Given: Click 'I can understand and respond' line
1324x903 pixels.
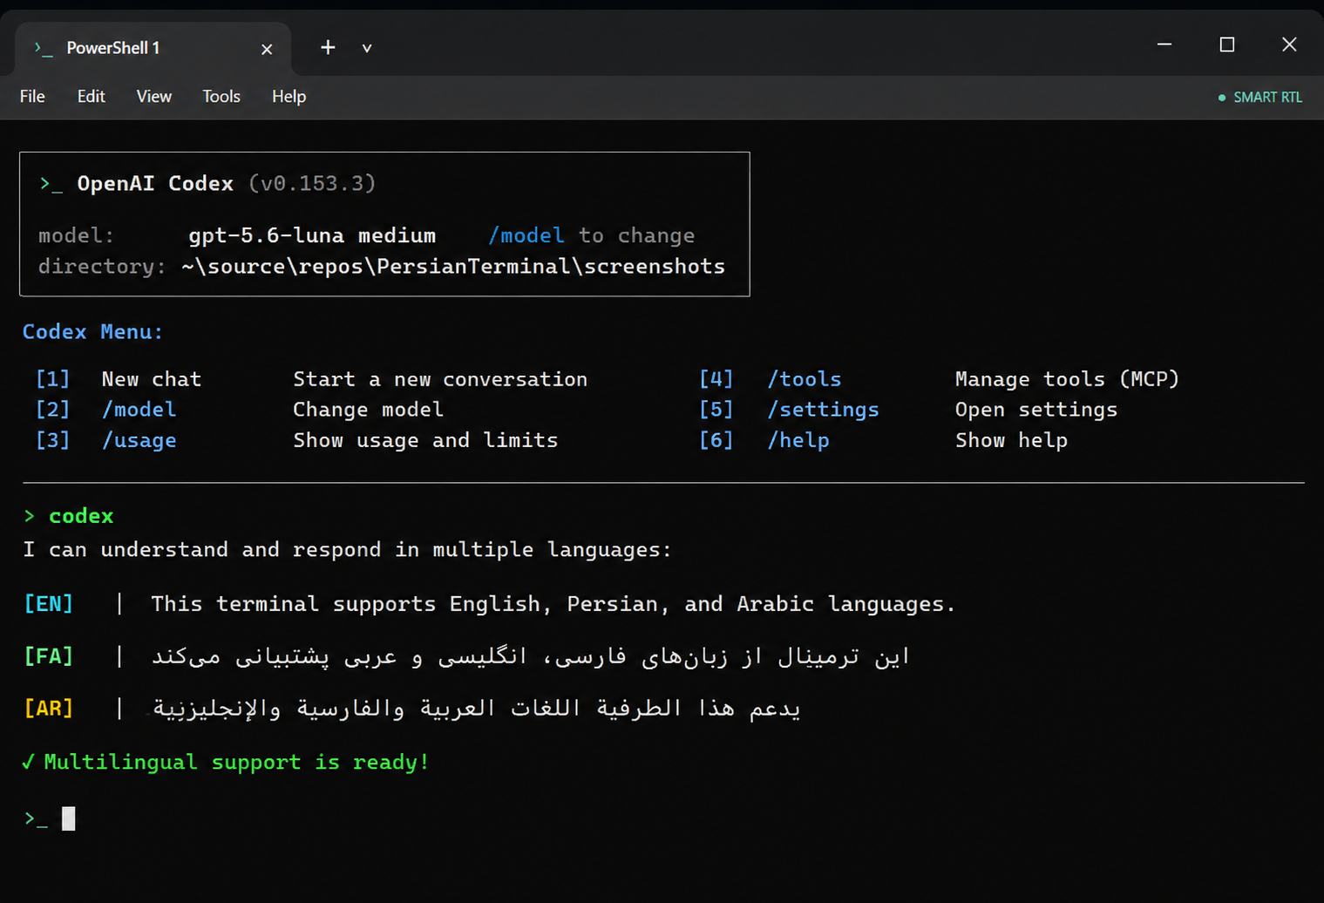Looking at the screenshot, I should pyautogui.click(x=347, y=550).
